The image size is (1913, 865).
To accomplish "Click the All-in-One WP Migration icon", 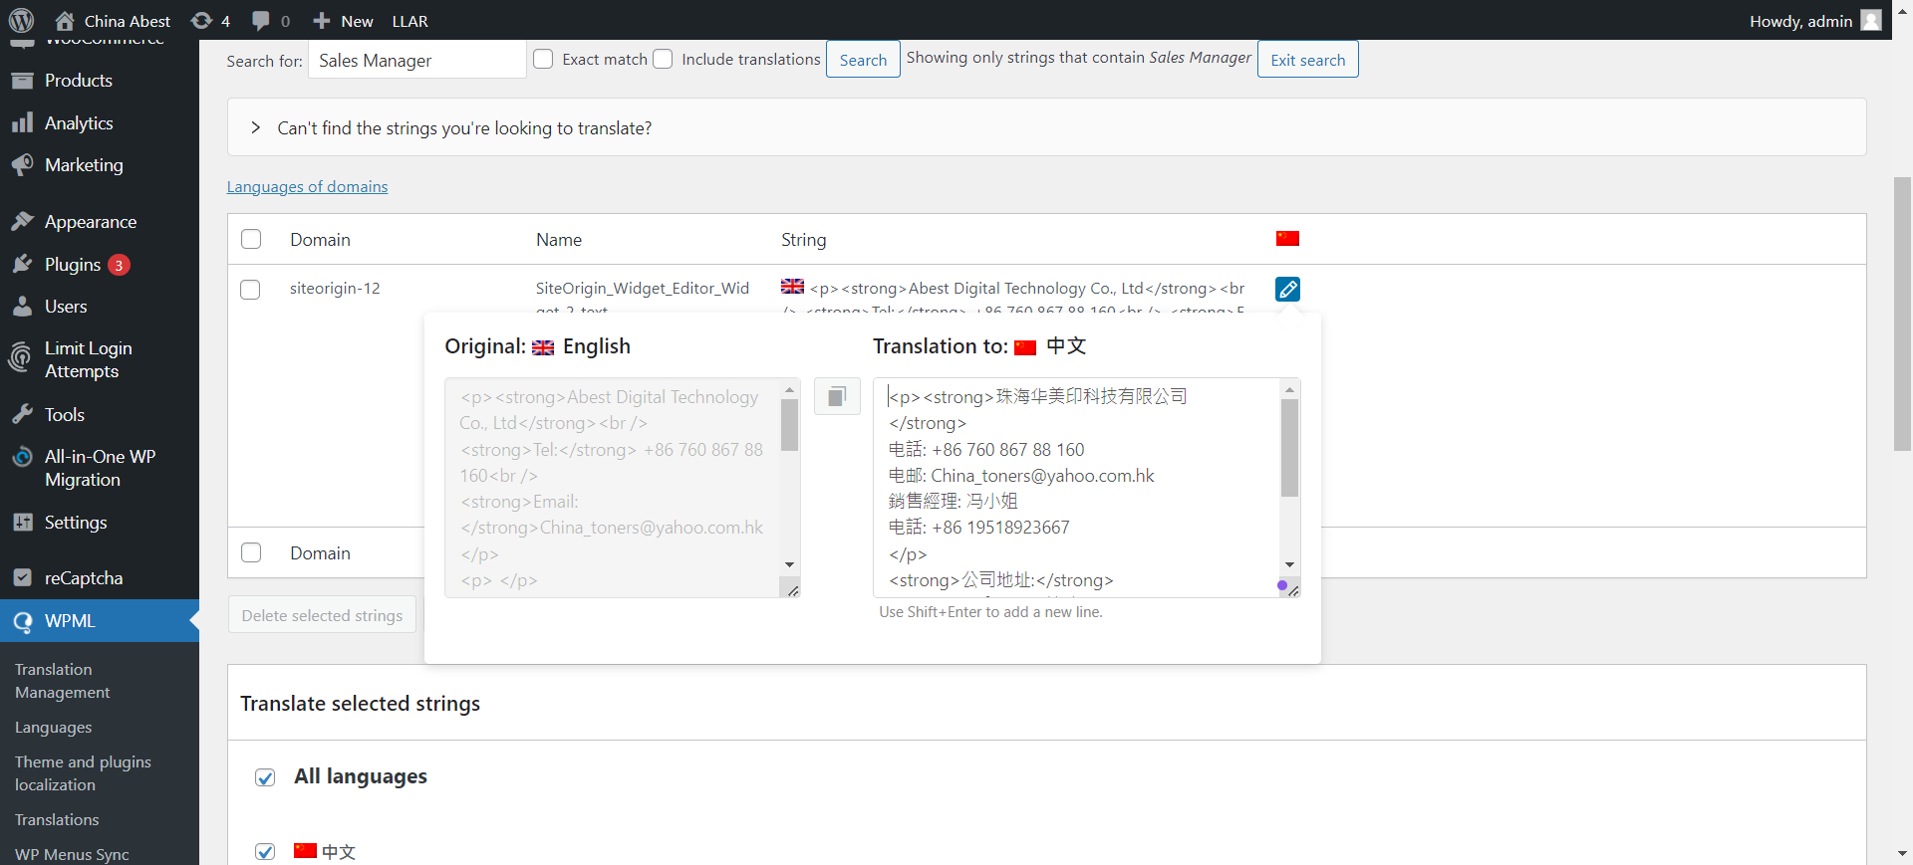I will tap(23, 457).
